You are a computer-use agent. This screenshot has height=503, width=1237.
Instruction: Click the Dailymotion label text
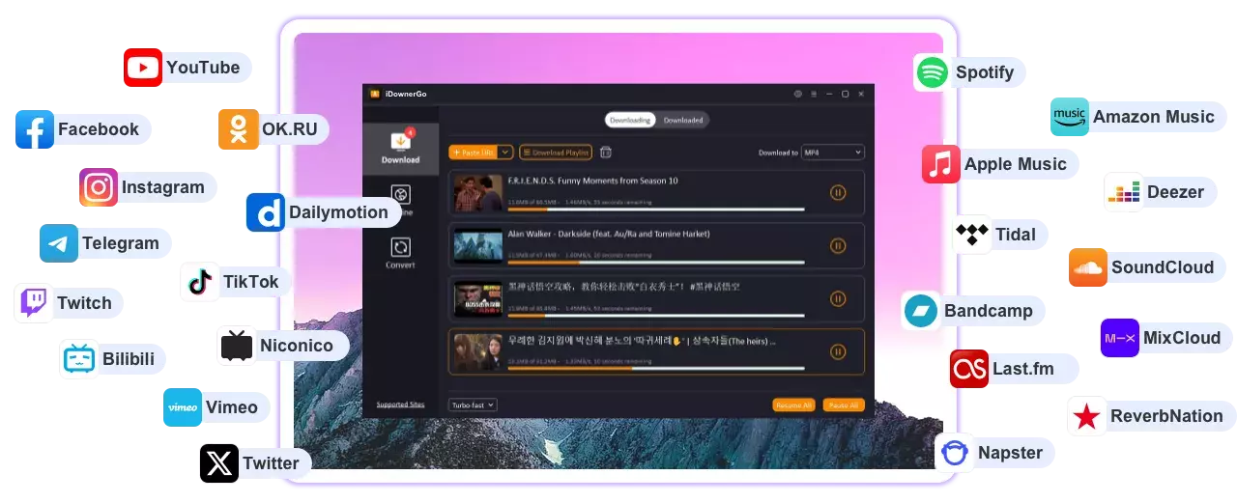tap(338, 212)
